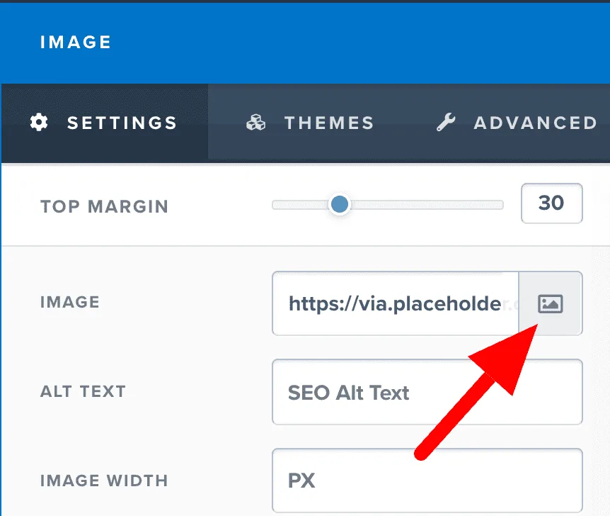Switch to the Advanced tab
Viewport: 610px width, 516px height.
click(517, 123)
